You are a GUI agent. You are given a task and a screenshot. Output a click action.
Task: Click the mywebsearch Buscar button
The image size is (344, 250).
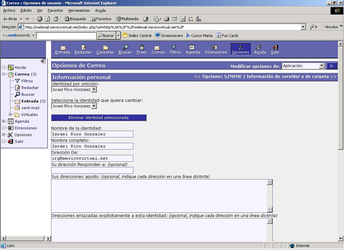pos(106,36)
